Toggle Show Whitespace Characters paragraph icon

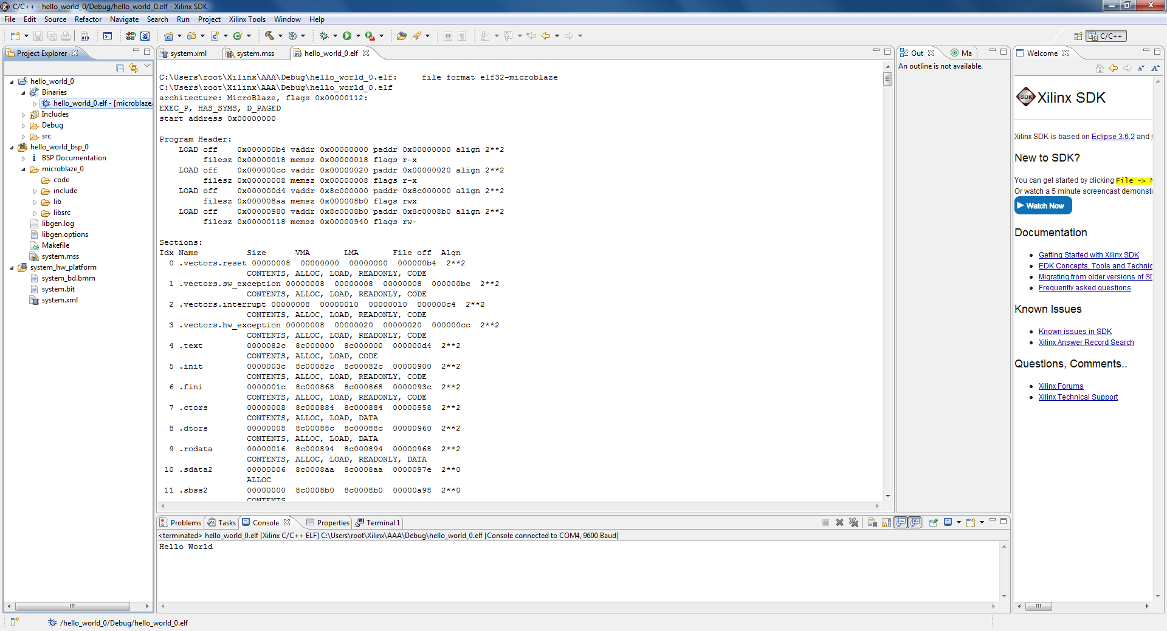462,36
